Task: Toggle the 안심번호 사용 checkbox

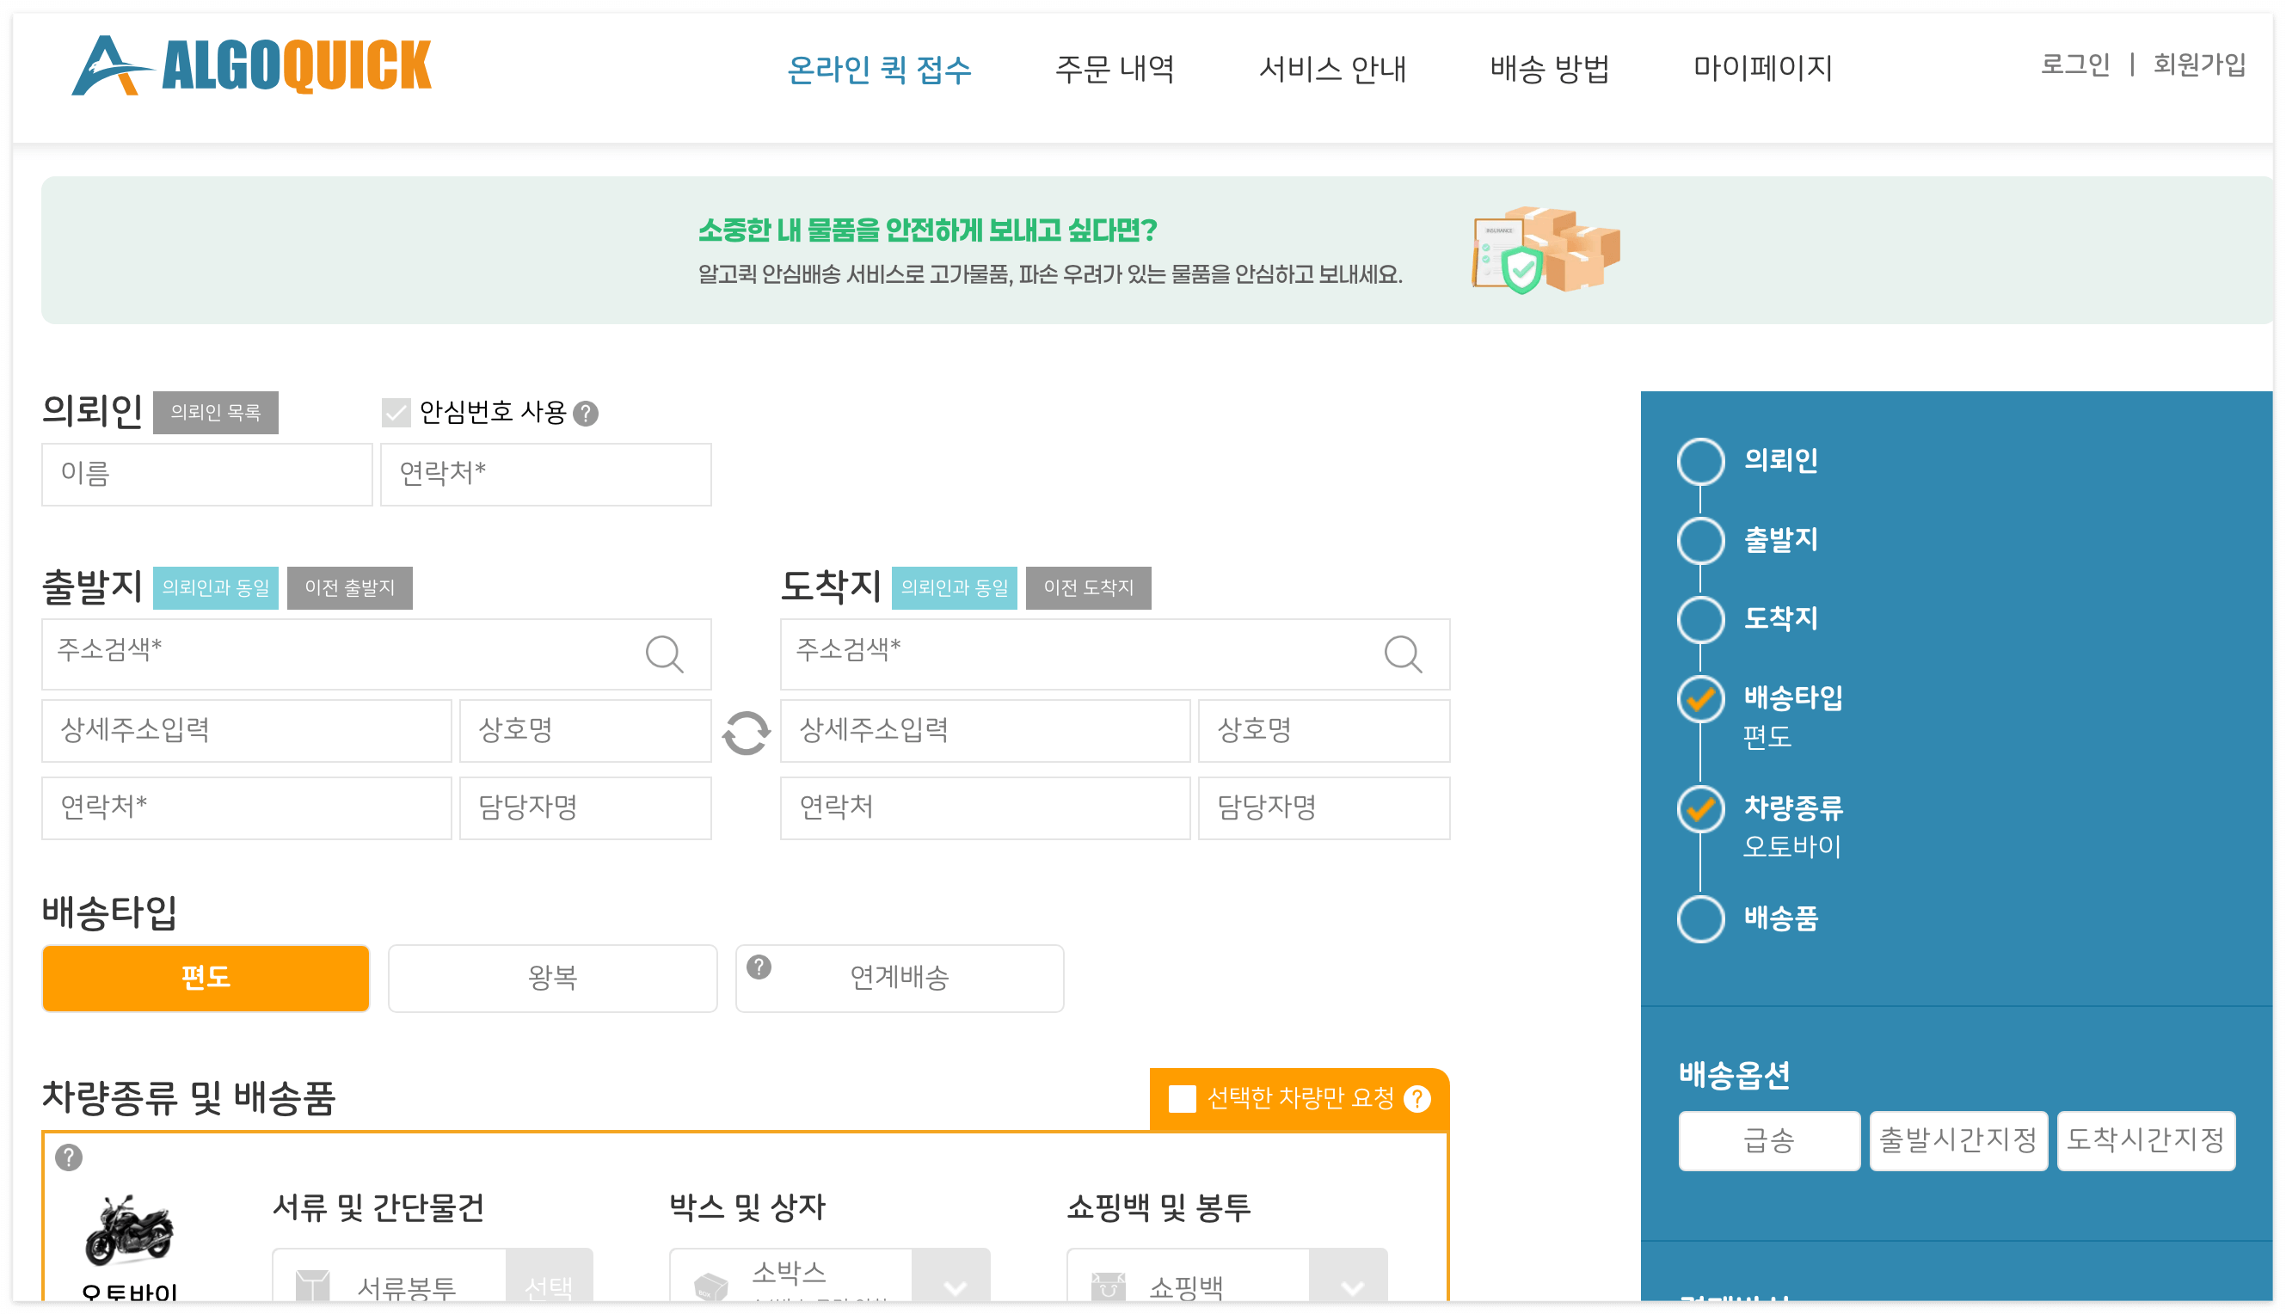Action: [396, 413]
